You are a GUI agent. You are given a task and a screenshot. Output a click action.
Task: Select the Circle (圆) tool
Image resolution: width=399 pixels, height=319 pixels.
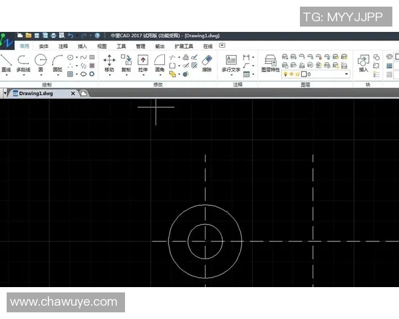click(41, 62)
